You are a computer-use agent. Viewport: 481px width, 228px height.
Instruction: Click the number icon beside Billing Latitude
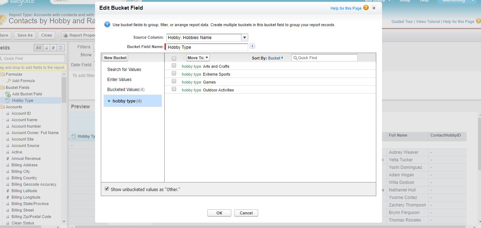click(x=8, y=191)
